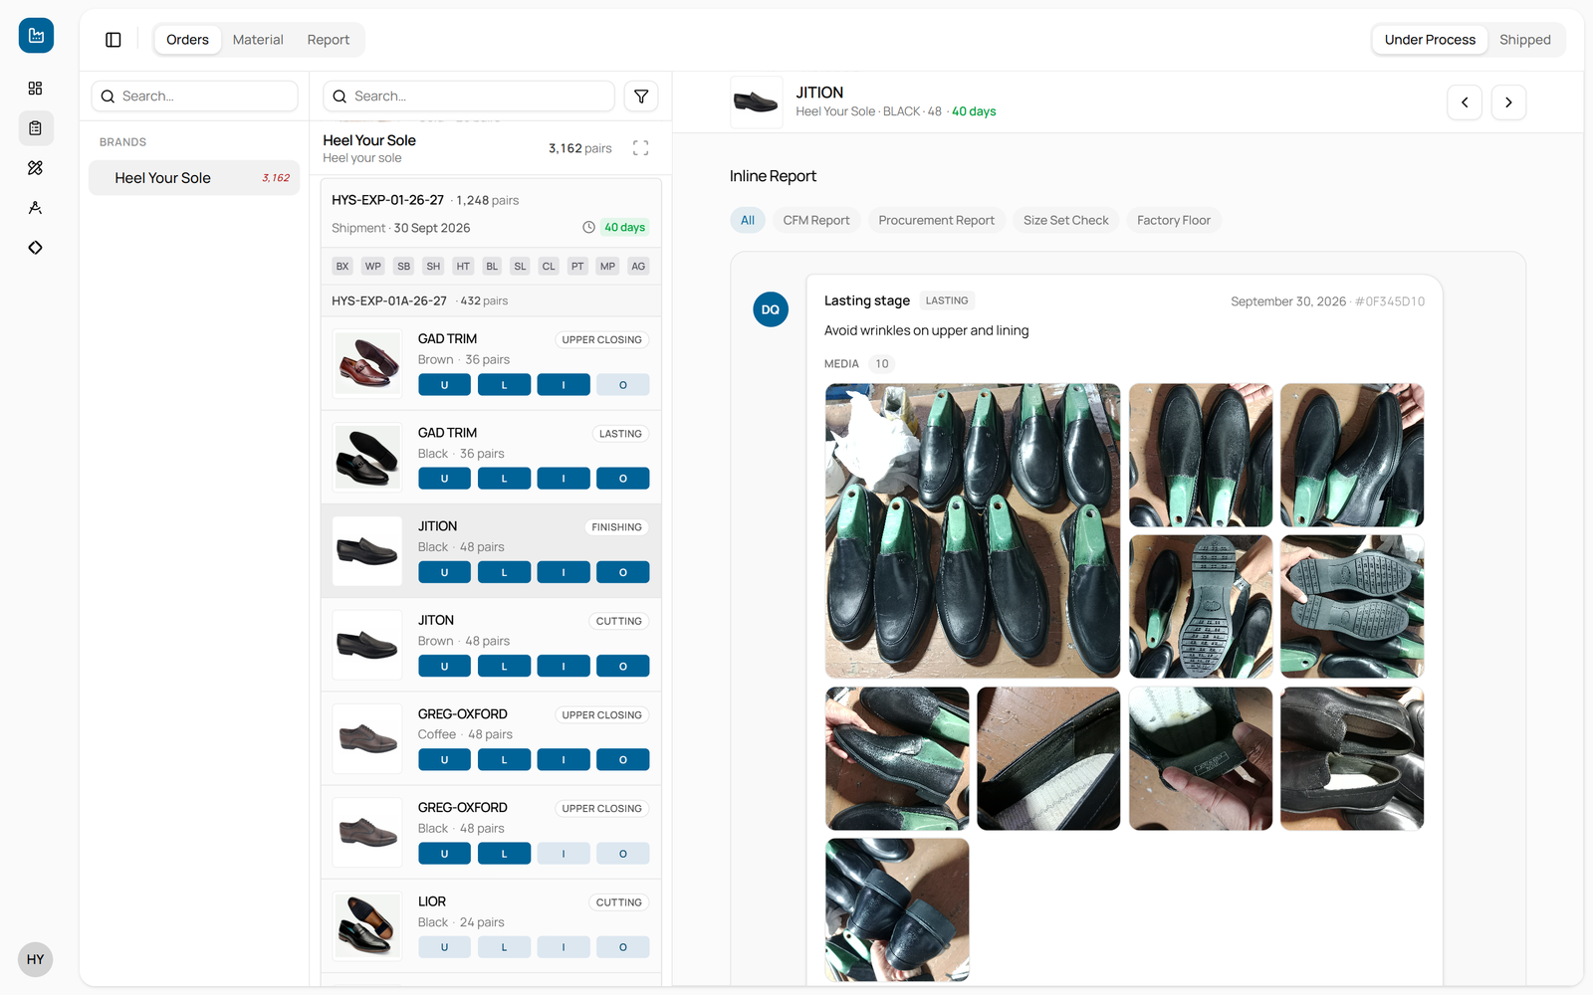Open the person icon in sidebar

(36, 208)
